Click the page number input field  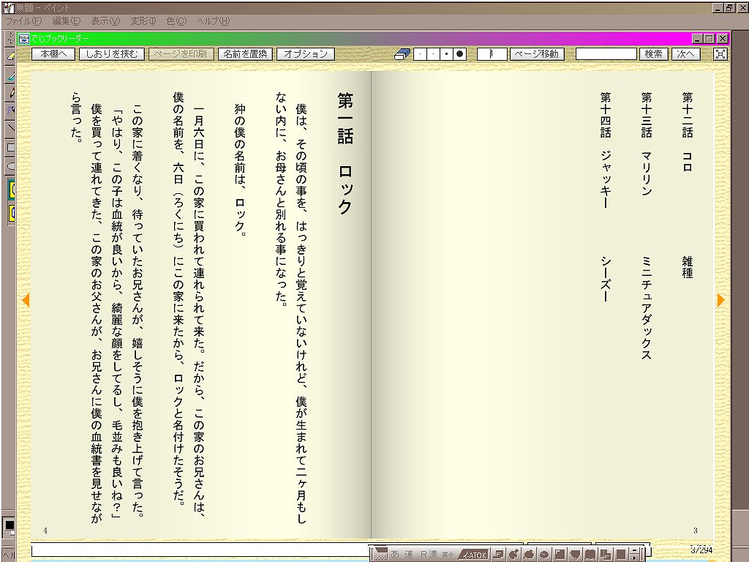point(492,54)
